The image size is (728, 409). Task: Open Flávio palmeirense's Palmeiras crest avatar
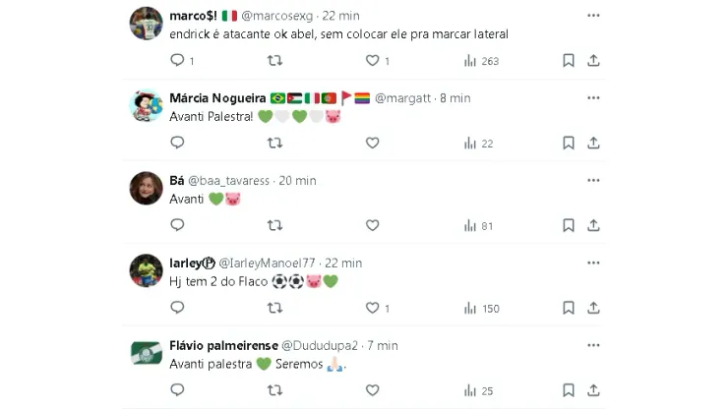pyautogui.click(x=147, y=353)
